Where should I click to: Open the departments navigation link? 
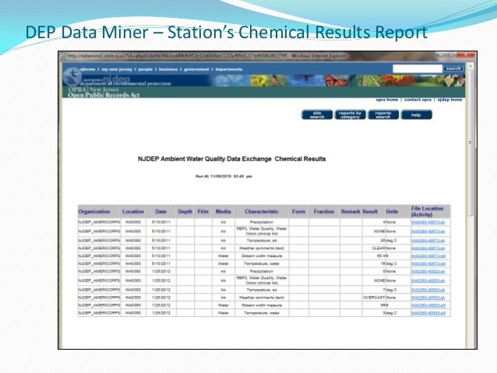[x=228, y=69]
